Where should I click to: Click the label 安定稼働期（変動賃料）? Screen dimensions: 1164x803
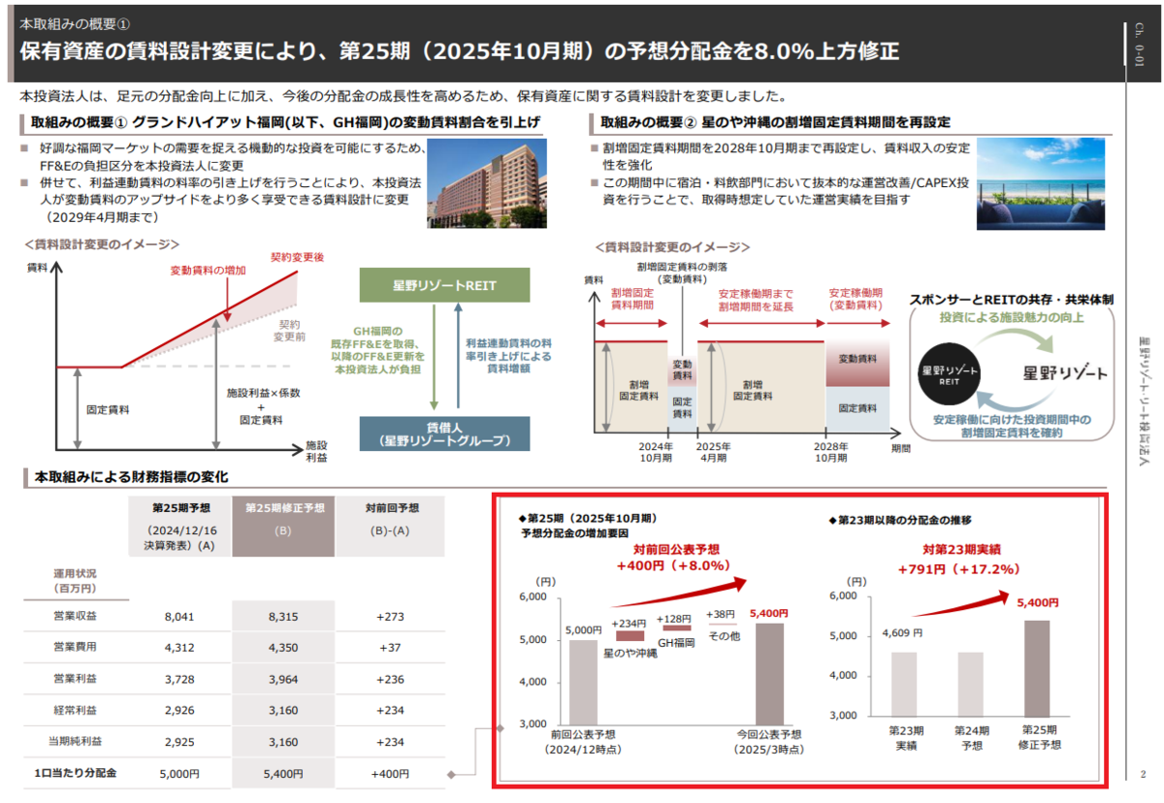point(857,299)
